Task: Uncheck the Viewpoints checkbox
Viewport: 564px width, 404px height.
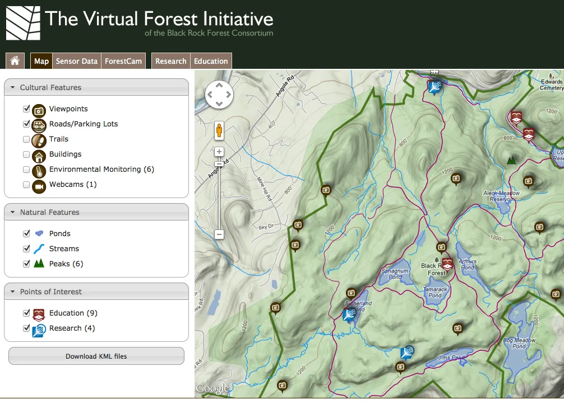Action: pyautogui.click(x=26, y=109)
